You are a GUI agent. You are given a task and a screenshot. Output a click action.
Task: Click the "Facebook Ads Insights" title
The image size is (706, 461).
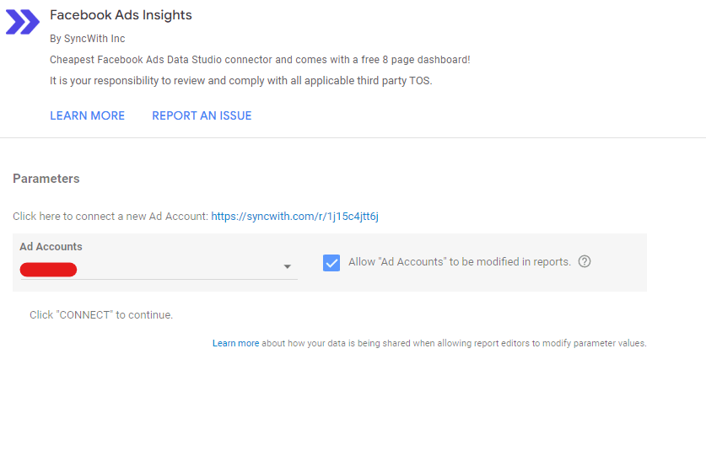121,15
